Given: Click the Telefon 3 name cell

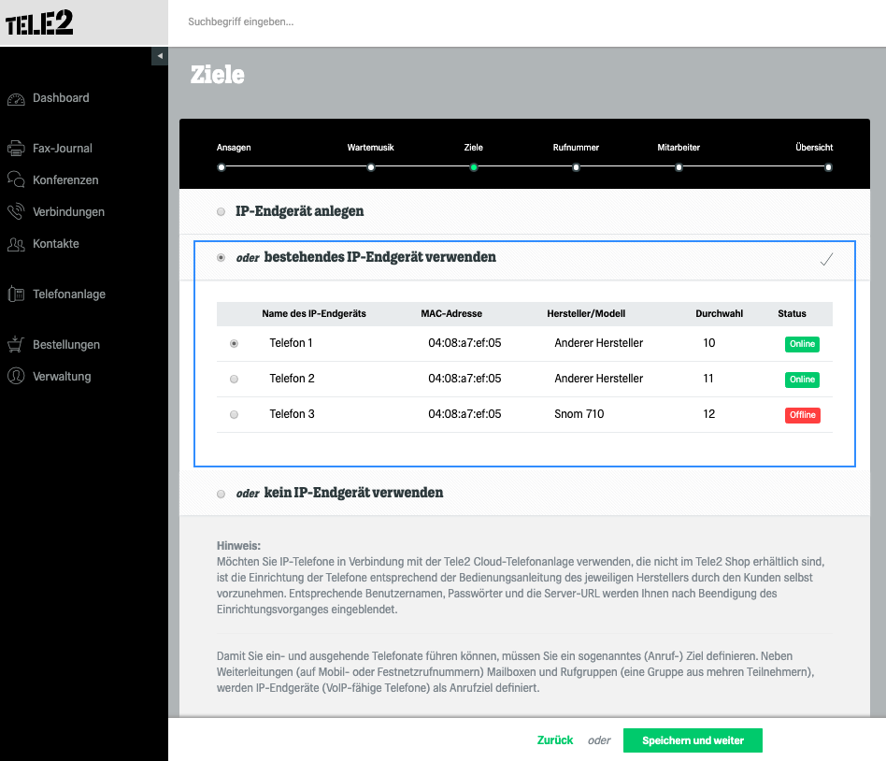Looking at the screenshot, I should tap(292, 414).
